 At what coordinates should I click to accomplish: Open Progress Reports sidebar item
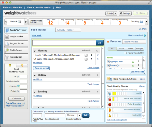pos(16,43)
